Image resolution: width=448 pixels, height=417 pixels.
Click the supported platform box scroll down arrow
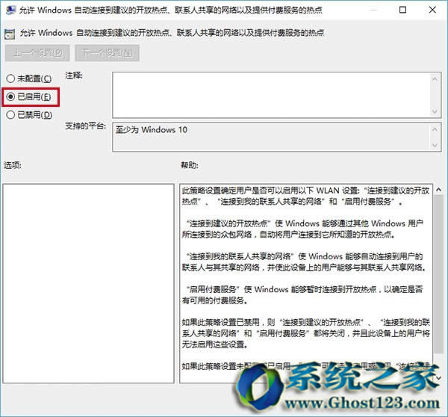point(435,145)
